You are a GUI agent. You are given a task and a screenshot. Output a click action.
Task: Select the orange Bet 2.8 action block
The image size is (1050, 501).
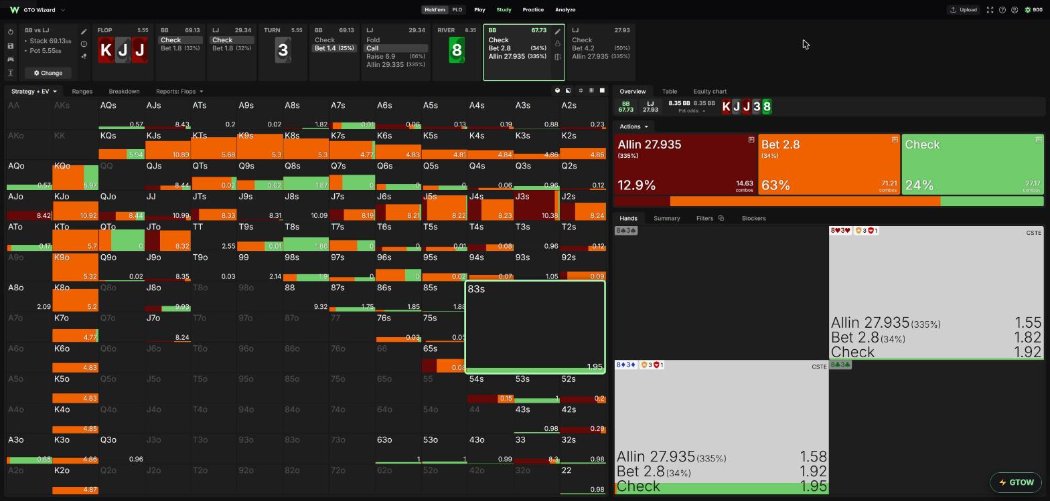click(x=829, y=165)
